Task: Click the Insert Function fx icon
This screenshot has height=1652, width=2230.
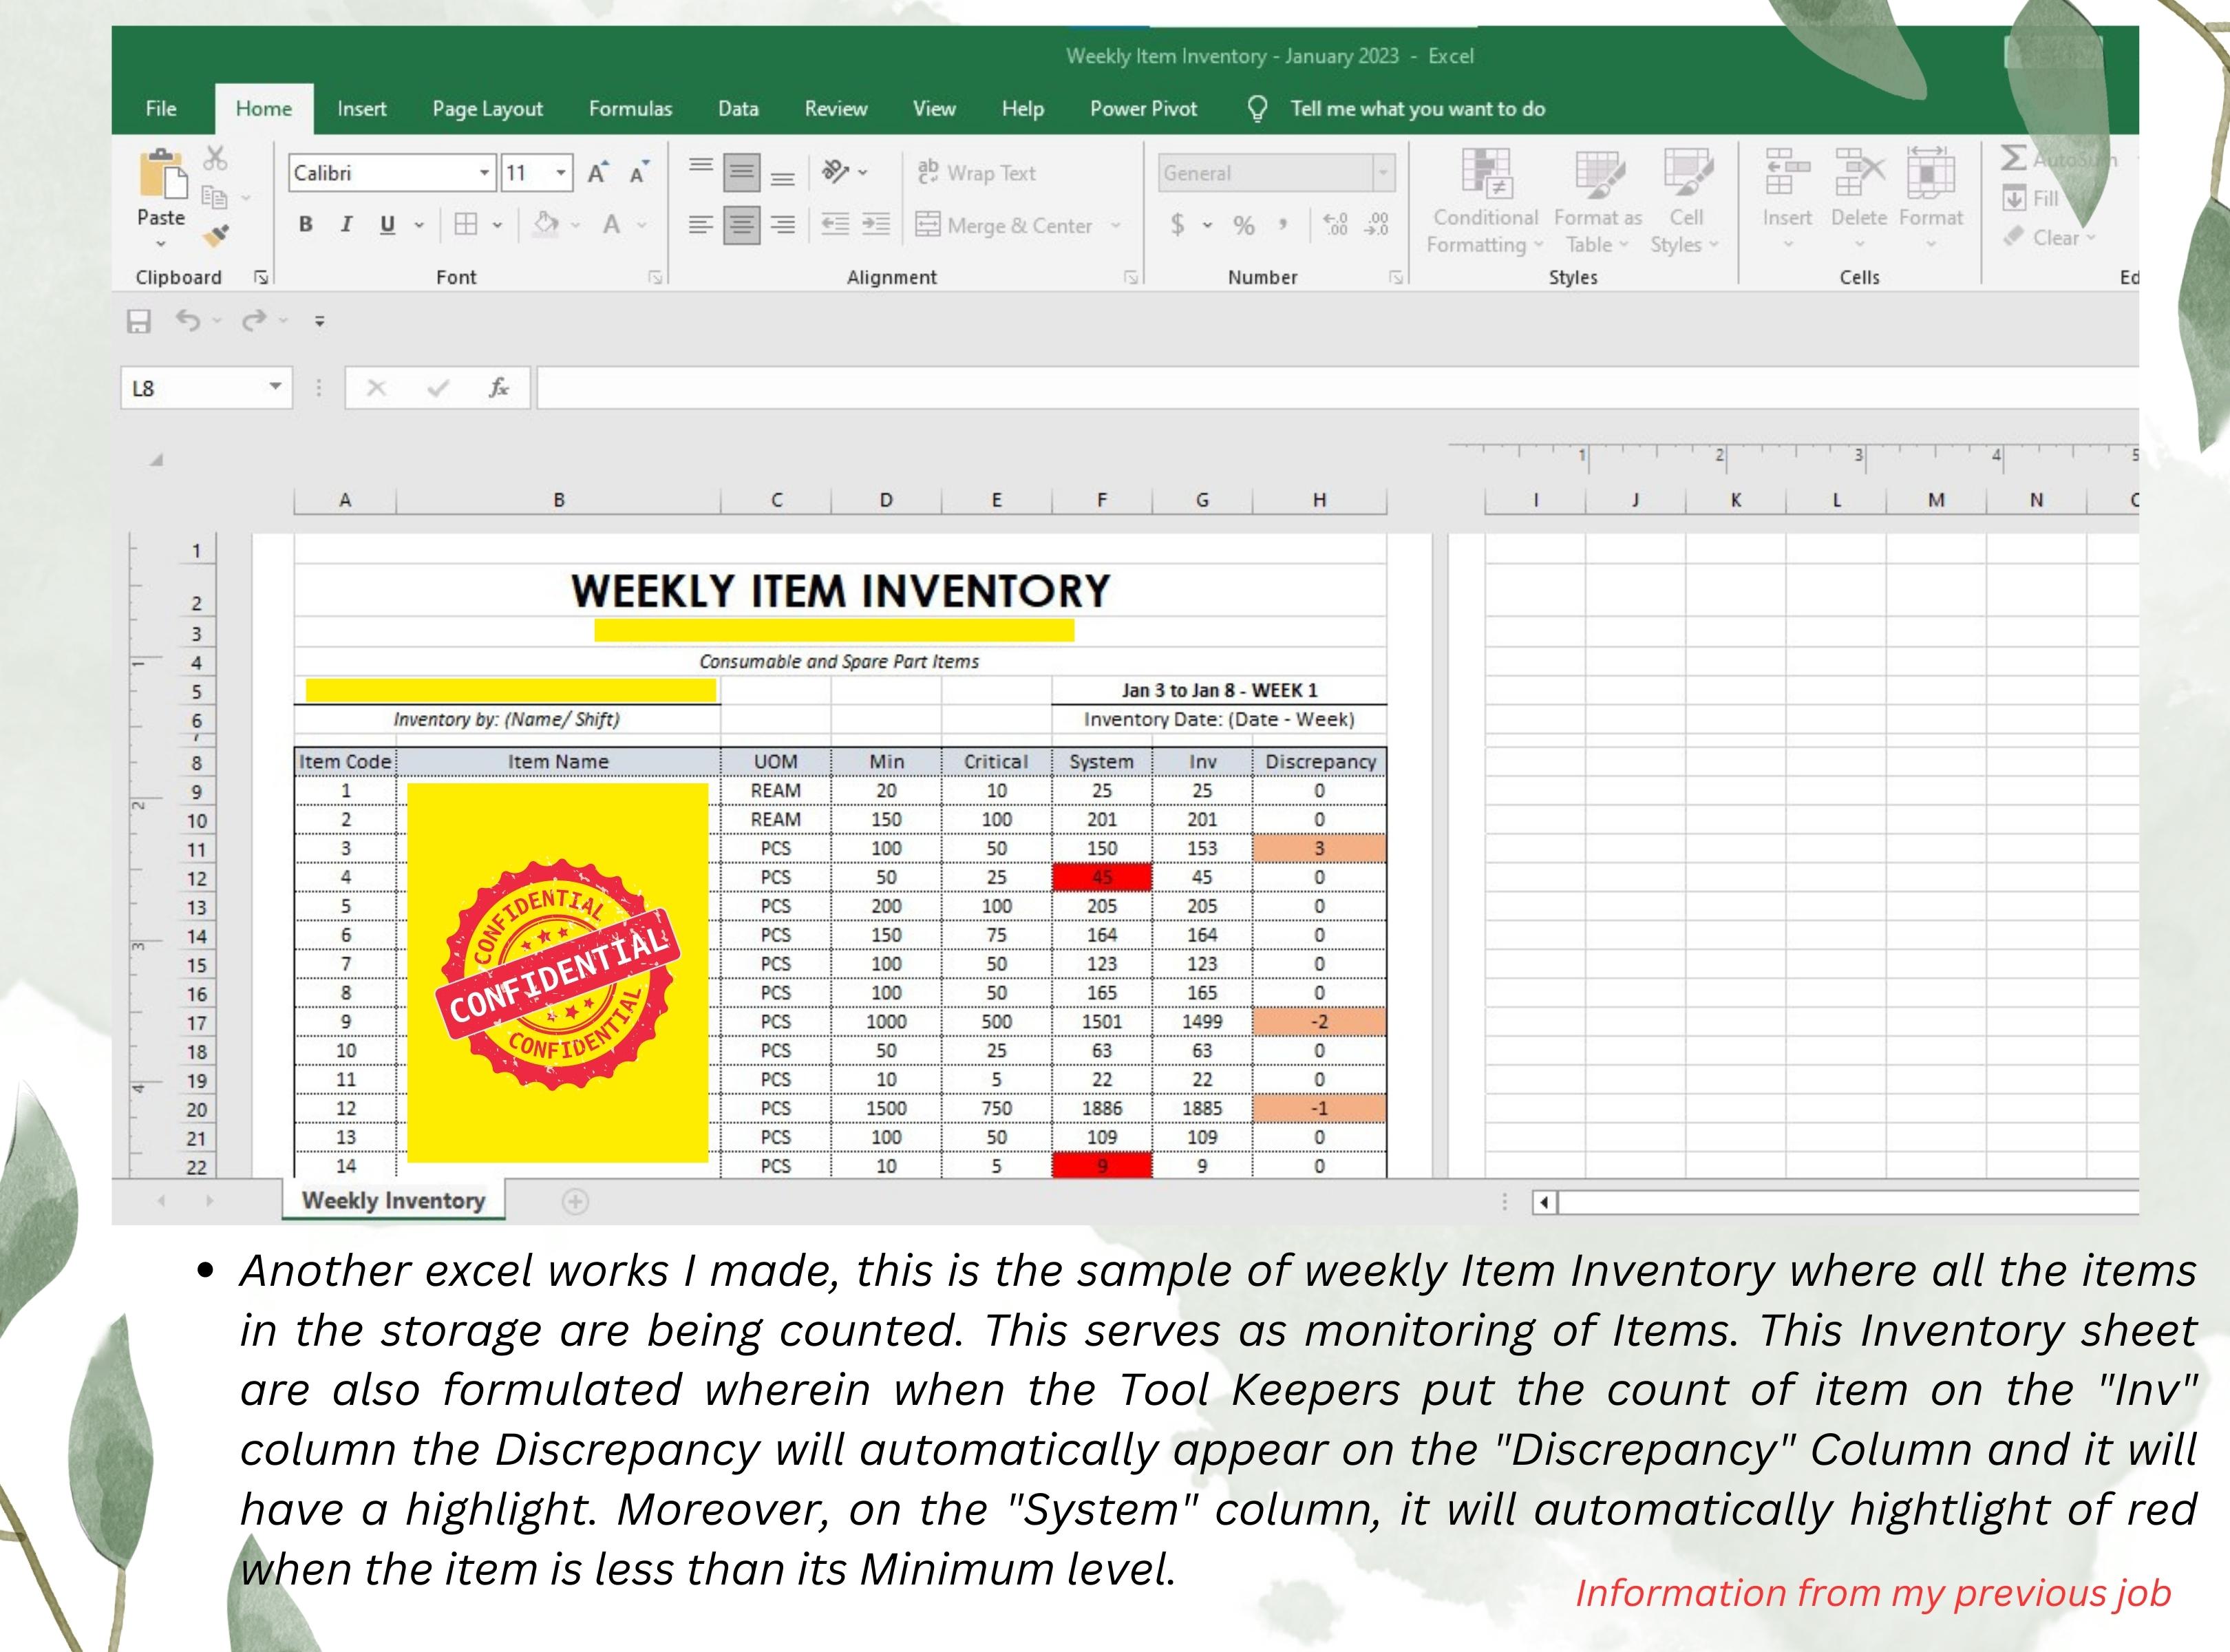Action: coord(498,388)
